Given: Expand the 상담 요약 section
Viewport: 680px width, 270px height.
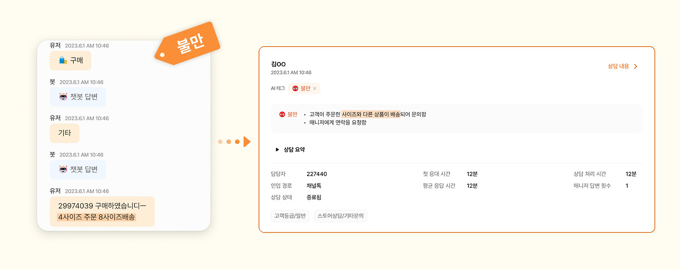Looking at the screenshot, I should tap(290, 150).
